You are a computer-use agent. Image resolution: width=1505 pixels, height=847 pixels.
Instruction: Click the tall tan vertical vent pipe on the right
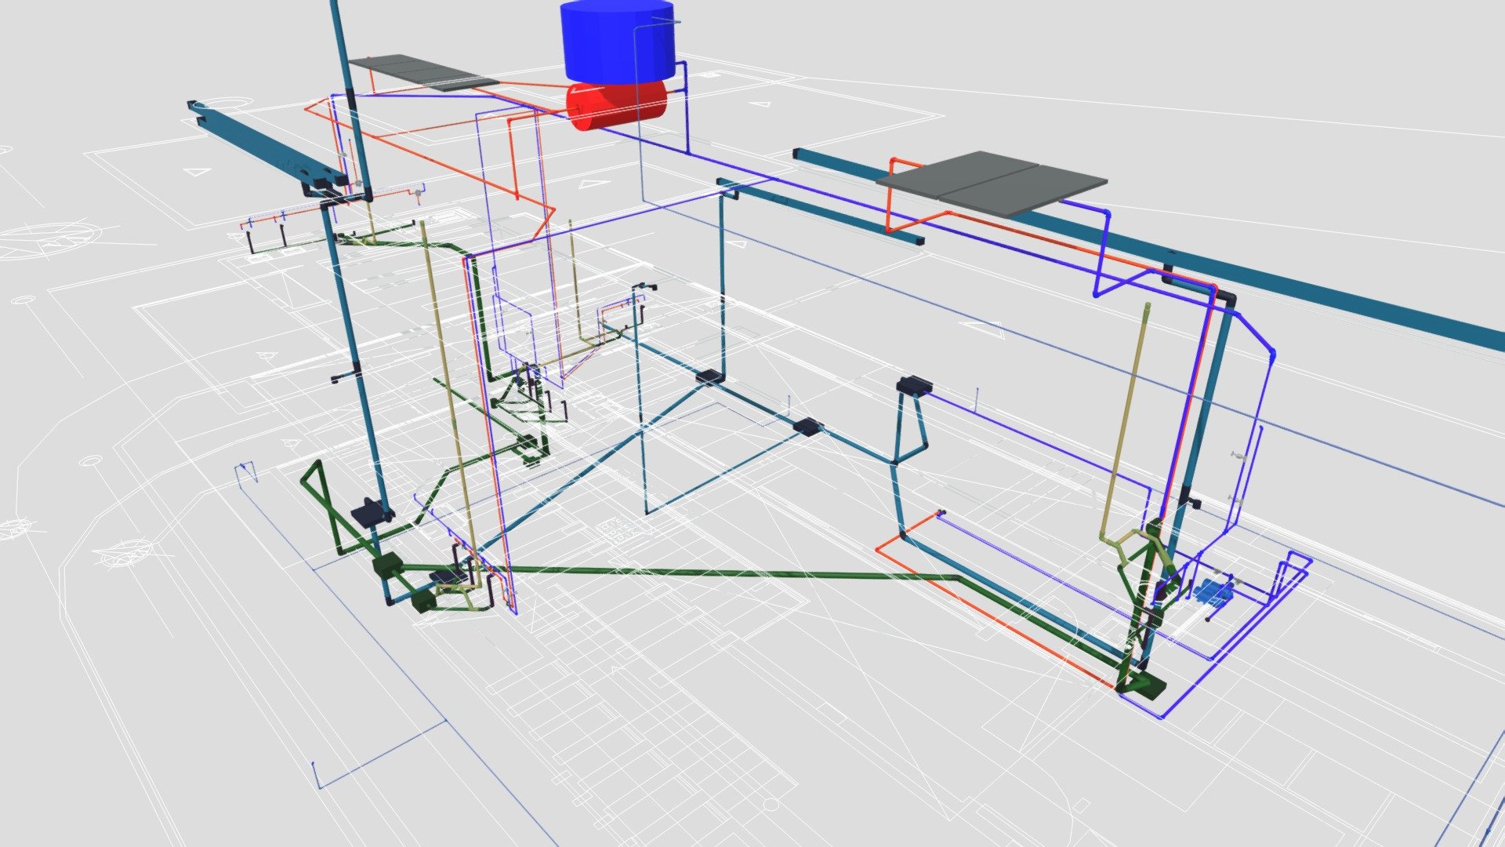click(1127, 420)
